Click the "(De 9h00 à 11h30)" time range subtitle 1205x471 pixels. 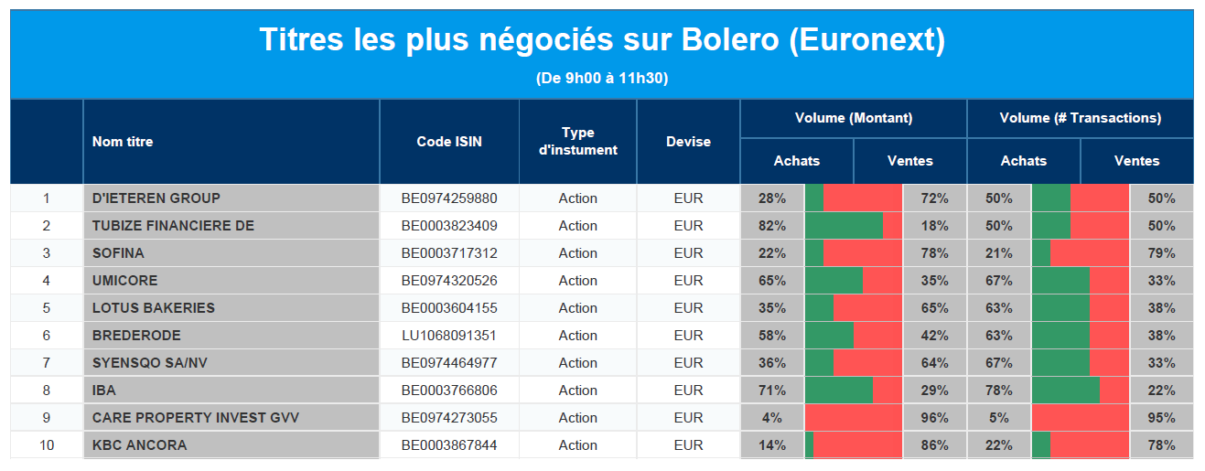(602, 79)
